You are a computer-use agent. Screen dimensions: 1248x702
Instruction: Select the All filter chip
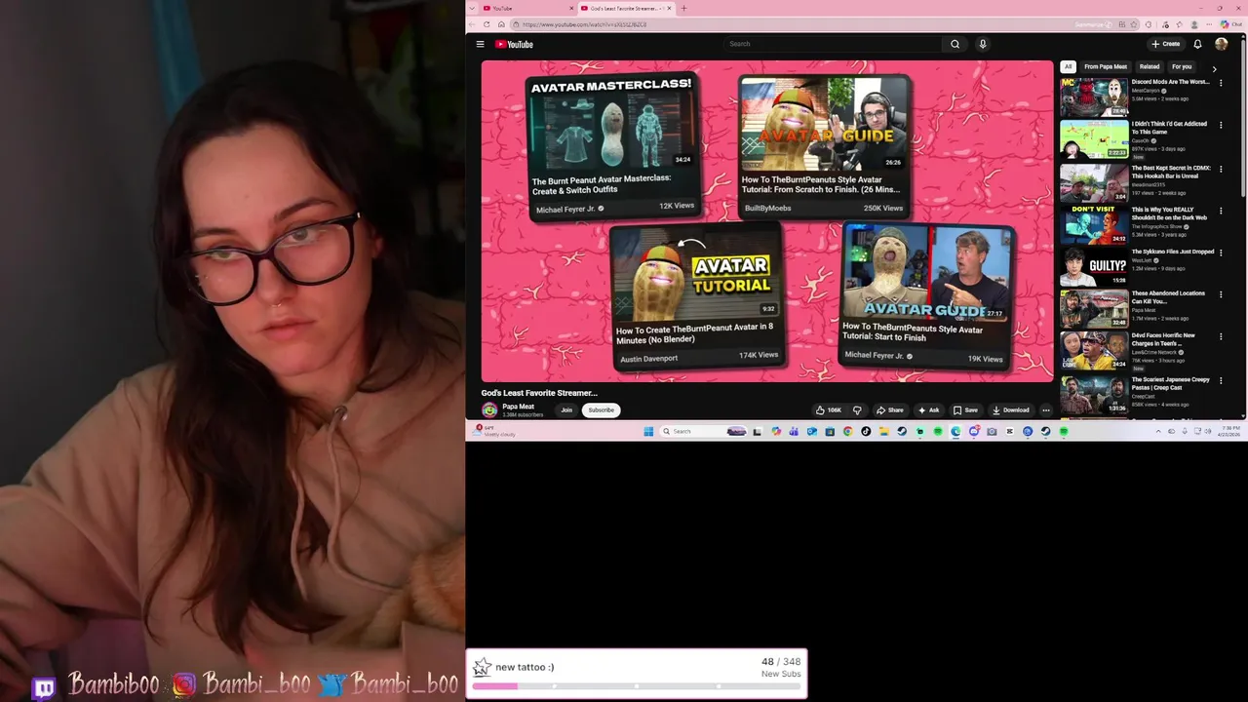1068,66
